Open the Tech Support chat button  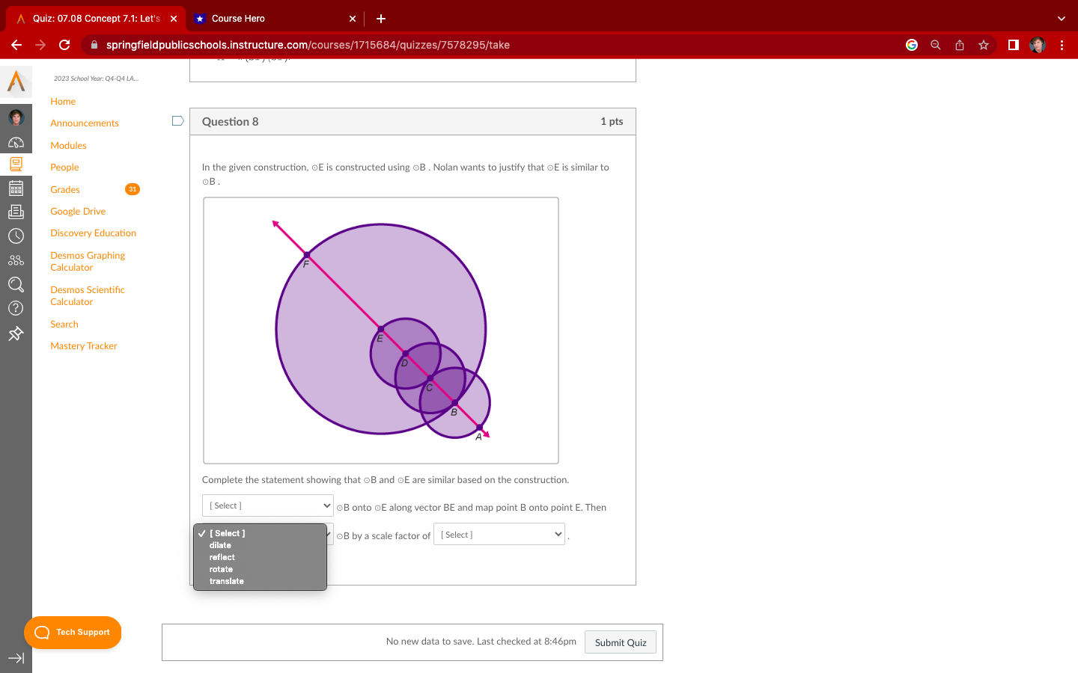click(73, 633)
